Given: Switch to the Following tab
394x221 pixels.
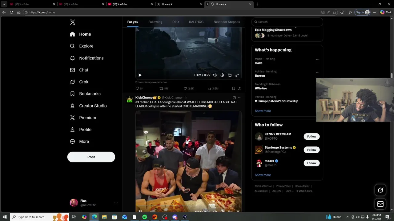Looking at the screenshot, I should click(155, 22).
